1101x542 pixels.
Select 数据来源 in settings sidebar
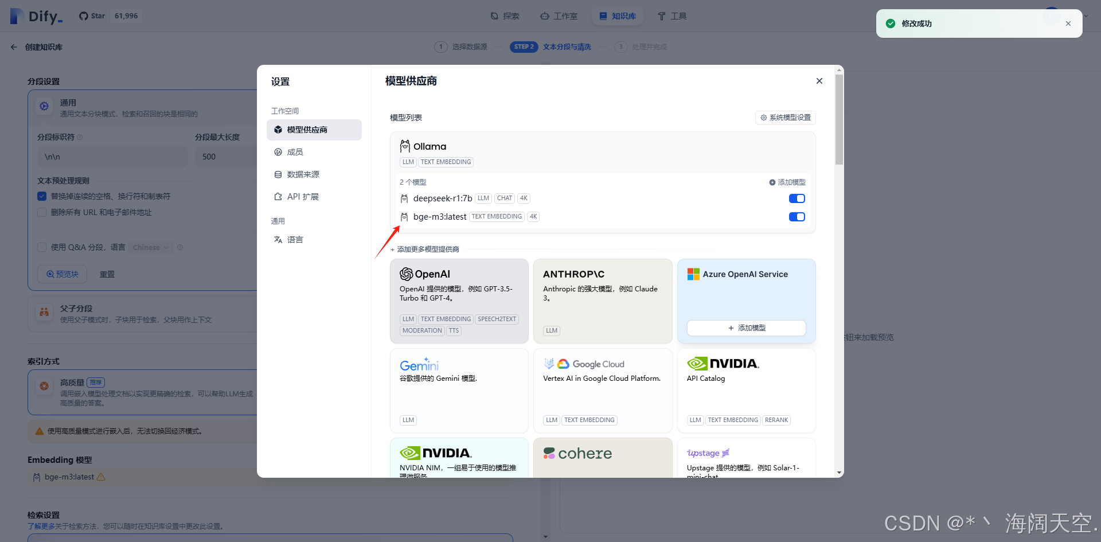pos(314,174)
